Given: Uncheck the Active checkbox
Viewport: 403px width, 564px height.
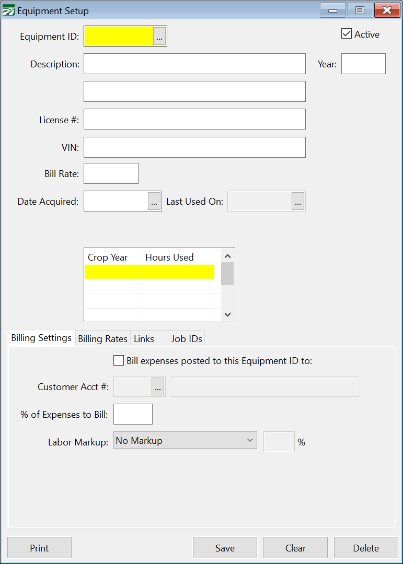Looking at the screenshot, I should (347, 34).
